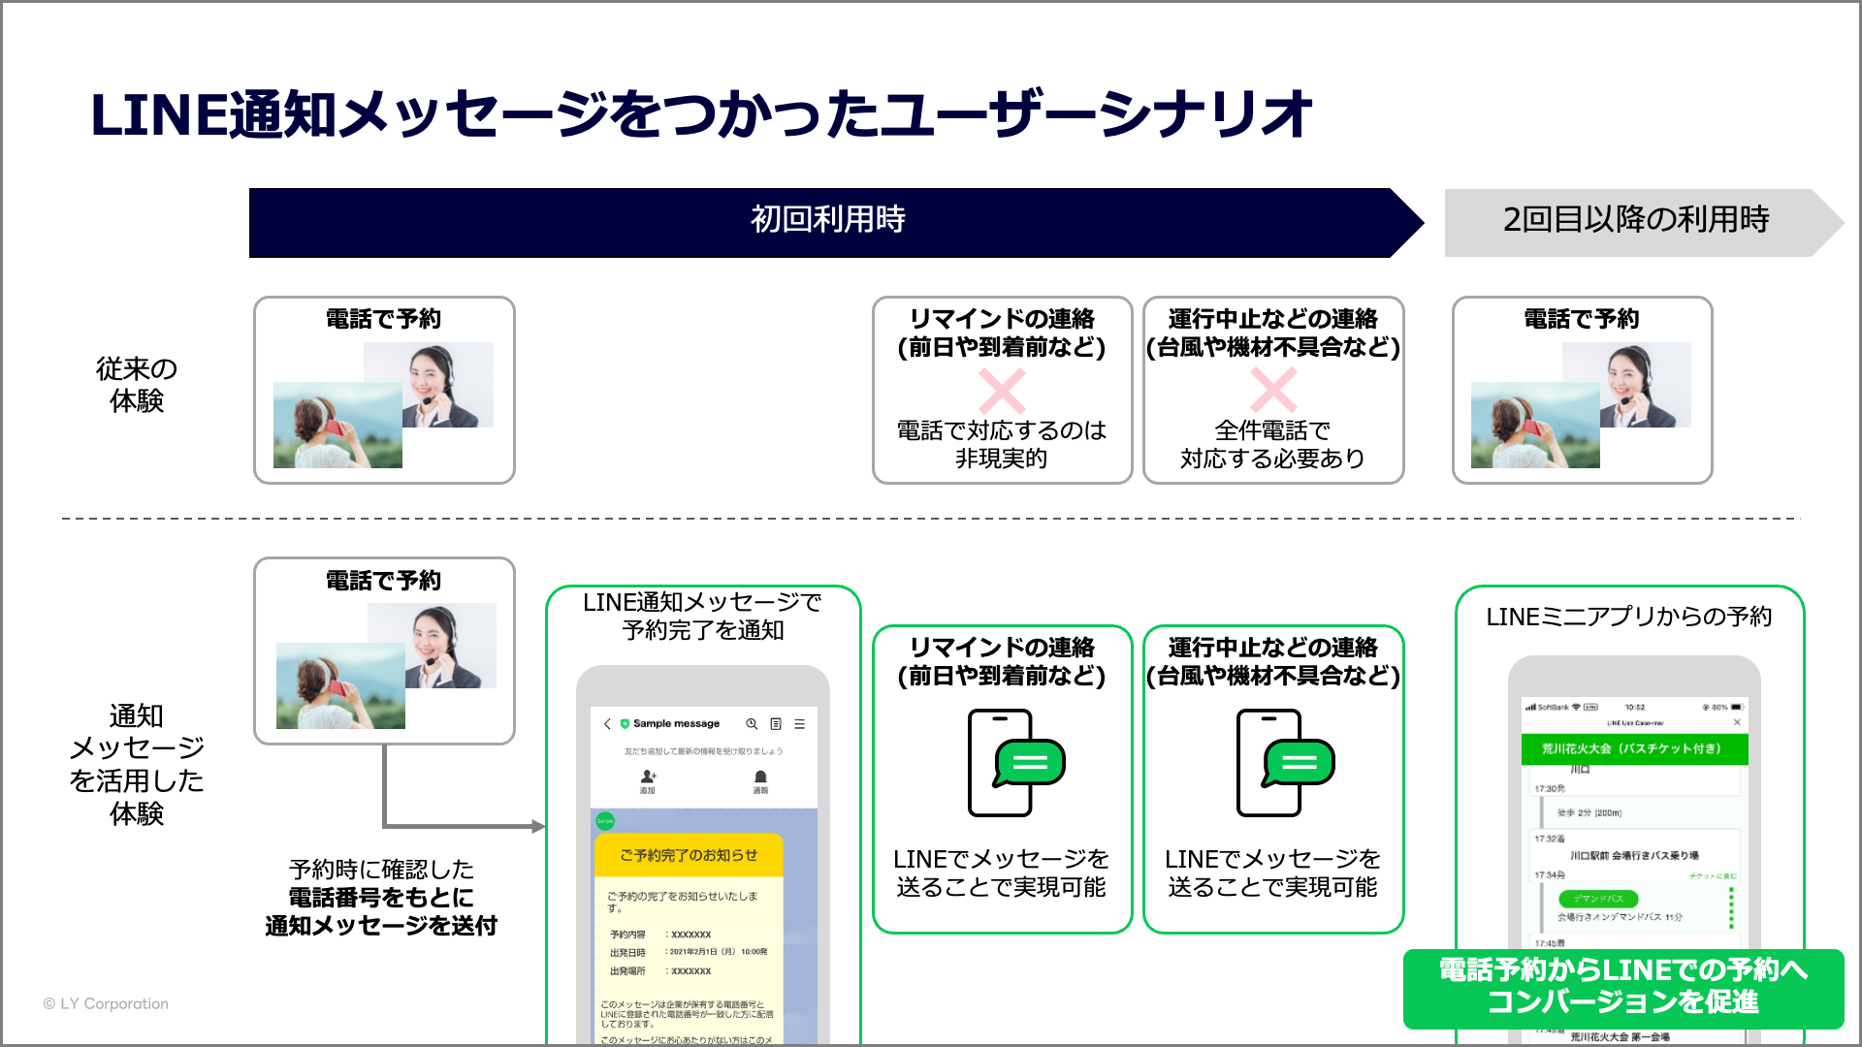Click the 通報 report icon
1862x1047 pixels.
tap(760, 777)
